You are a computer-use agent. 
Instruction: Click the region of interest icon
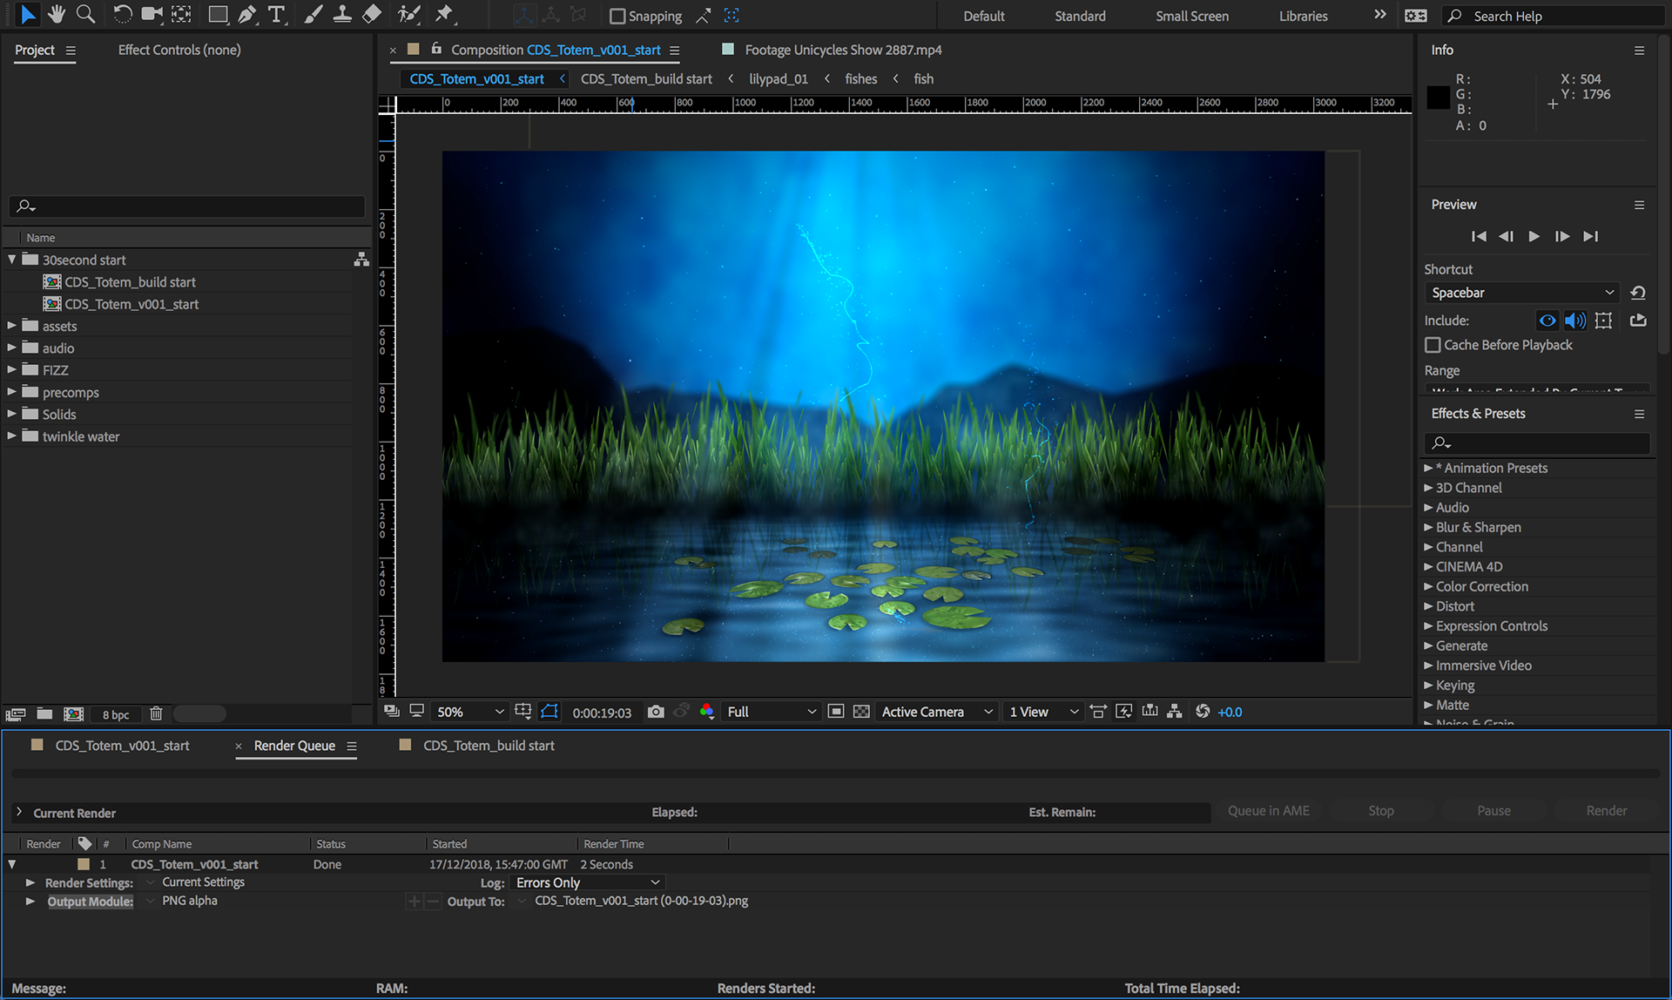[835, 712]
